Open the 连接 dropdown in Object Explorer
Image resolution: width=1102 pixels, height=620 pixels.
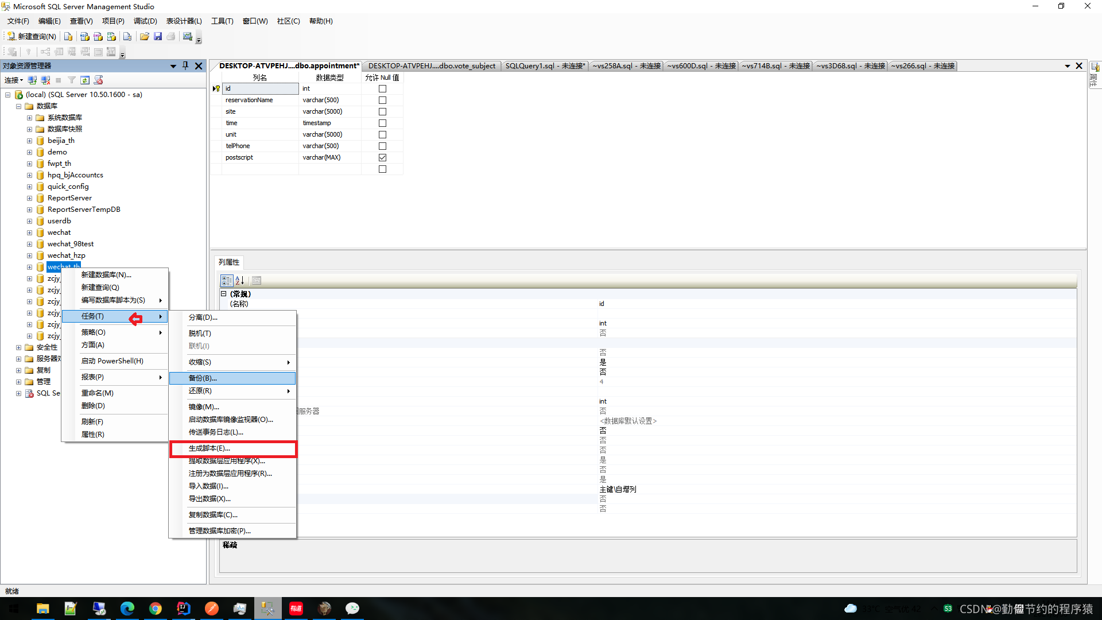tap(14, 80)
